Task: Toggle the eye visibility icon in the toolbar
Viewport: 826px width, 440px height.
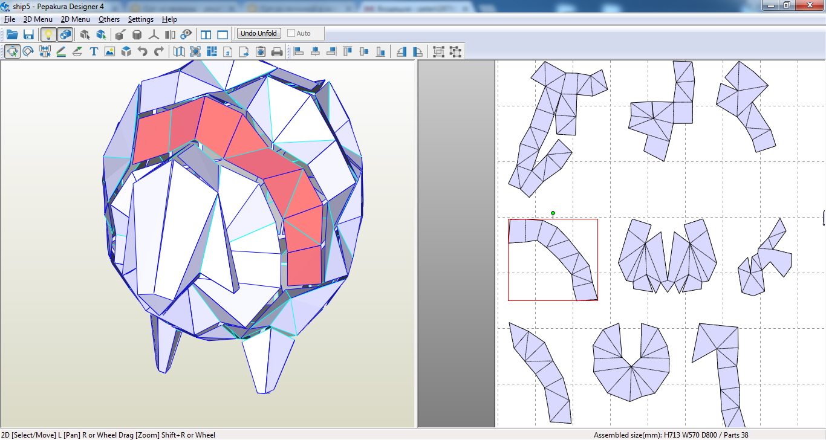Action: click(x=186, y=34)
